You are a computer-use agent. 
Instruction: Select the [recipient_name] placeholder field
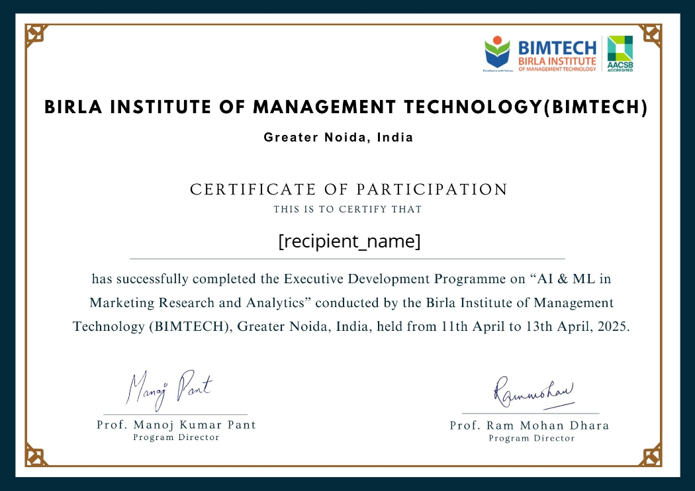coord(349,242)
